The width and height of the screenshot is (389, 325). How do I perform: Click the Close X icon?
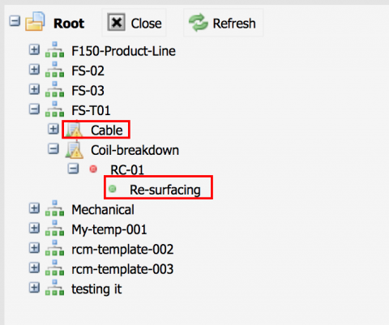click(116, 22)
